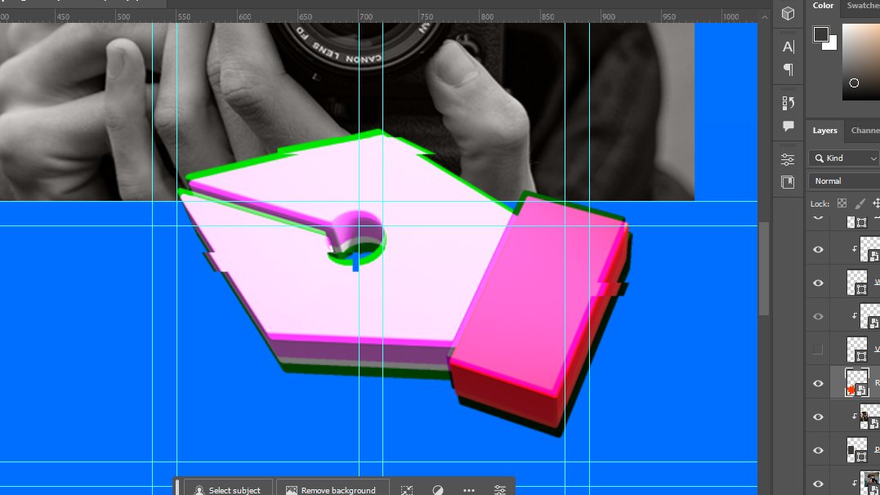This screenshot has width=880, height=495.
Task: Click the scroll-up arrow above canvas scrollbar
Action: 764,17
